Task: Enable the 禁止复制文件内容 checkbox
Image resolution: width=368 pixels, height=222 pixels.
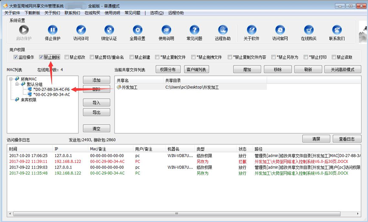Action: pyautogui.click(x=230, y=57)
